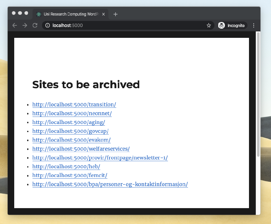
Task: Click the Incognito profile badge
Action: point(232,25)
